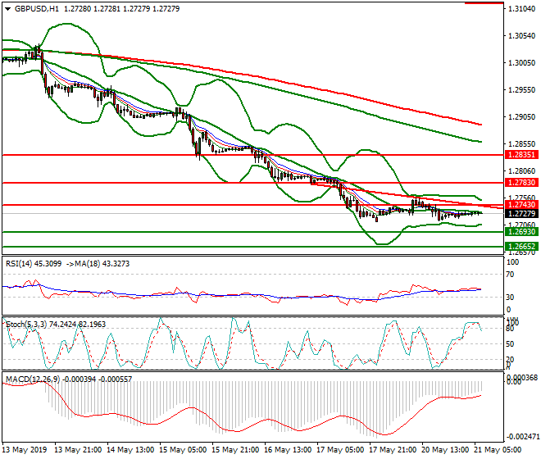541x459 pixels.
Task: Click the 17 May 21:00 time label
Action: 393,450
